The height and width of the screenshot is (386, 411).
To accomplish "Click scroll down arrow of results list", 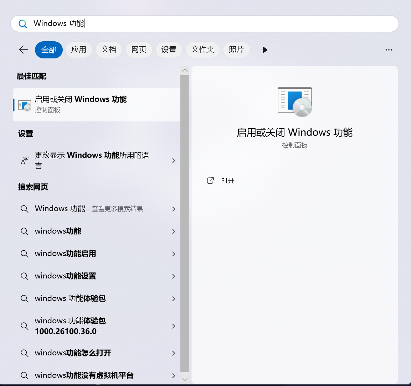I will [185, 380].
